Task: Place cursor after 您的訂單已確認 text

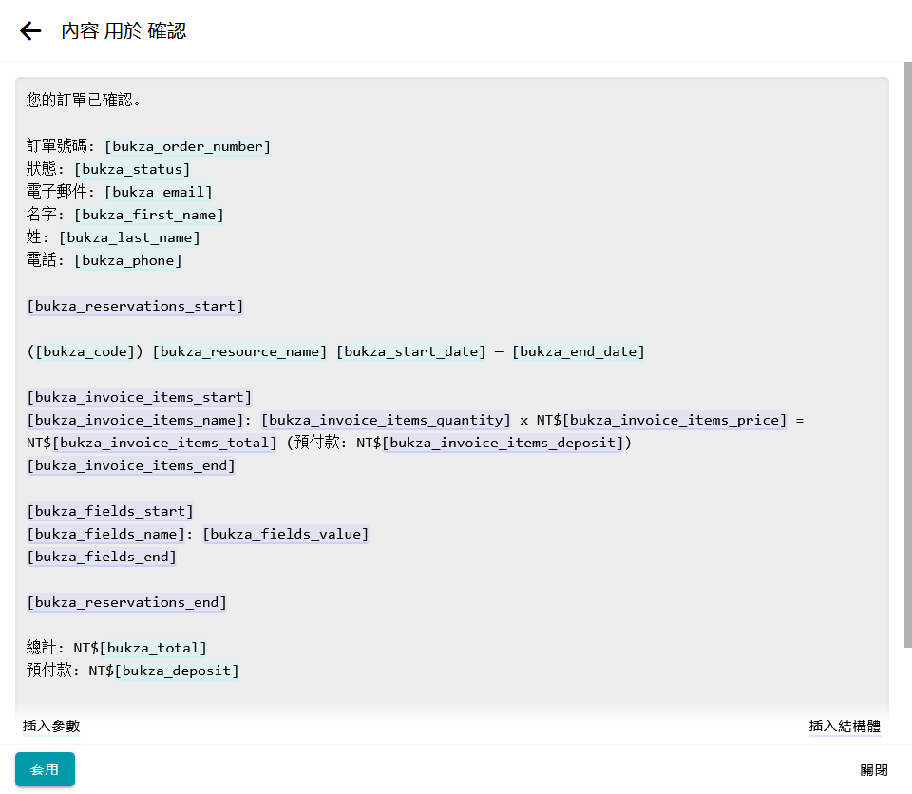Action: tap(142, 100)
